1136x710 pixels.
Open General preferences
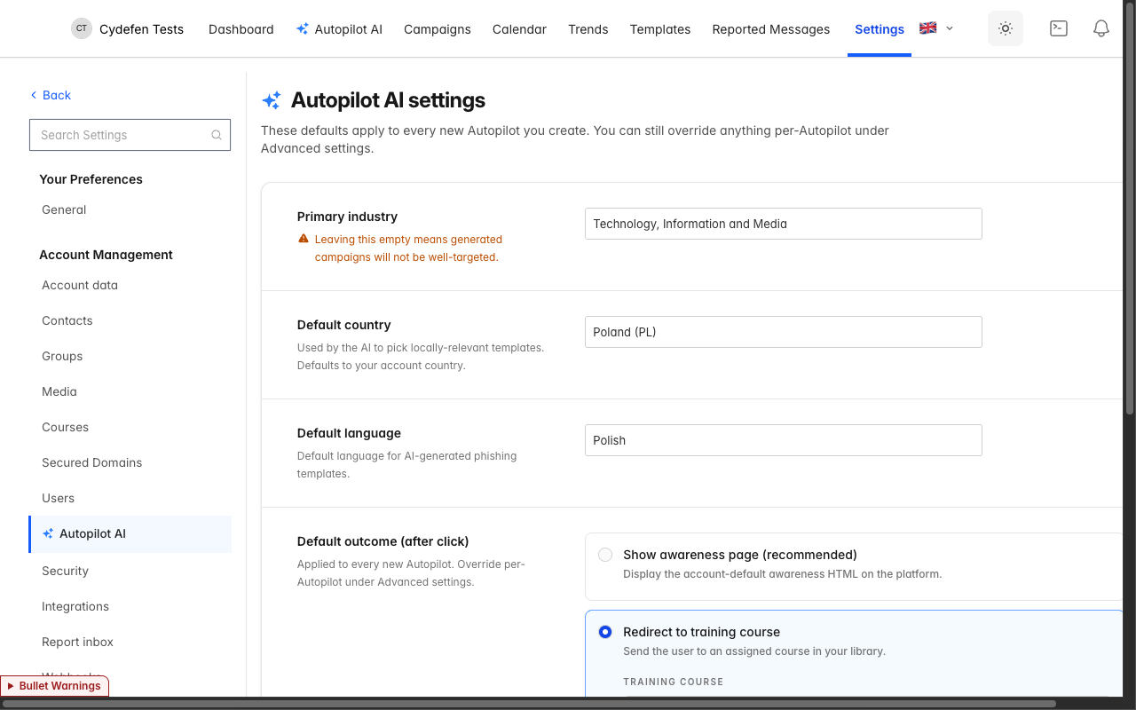(x=64, y=209)
